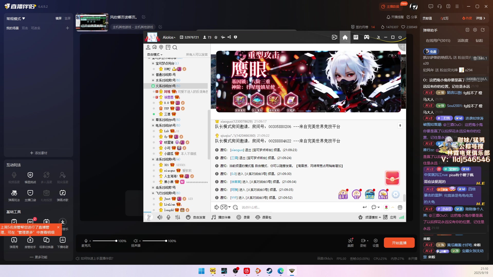Collapse 电系对战台5号 channel node

point(153,125)
